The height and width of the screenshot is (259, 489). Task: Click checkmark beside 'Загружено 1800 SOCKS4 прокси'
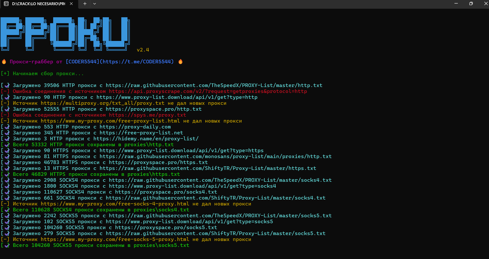(x=7, y=186)
